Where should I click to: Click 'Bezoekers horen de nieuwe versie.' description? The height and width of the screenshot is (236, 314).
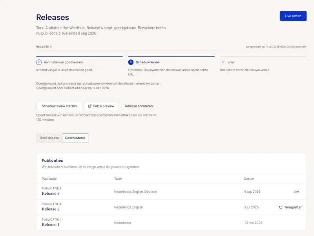(x=245, y=70)
